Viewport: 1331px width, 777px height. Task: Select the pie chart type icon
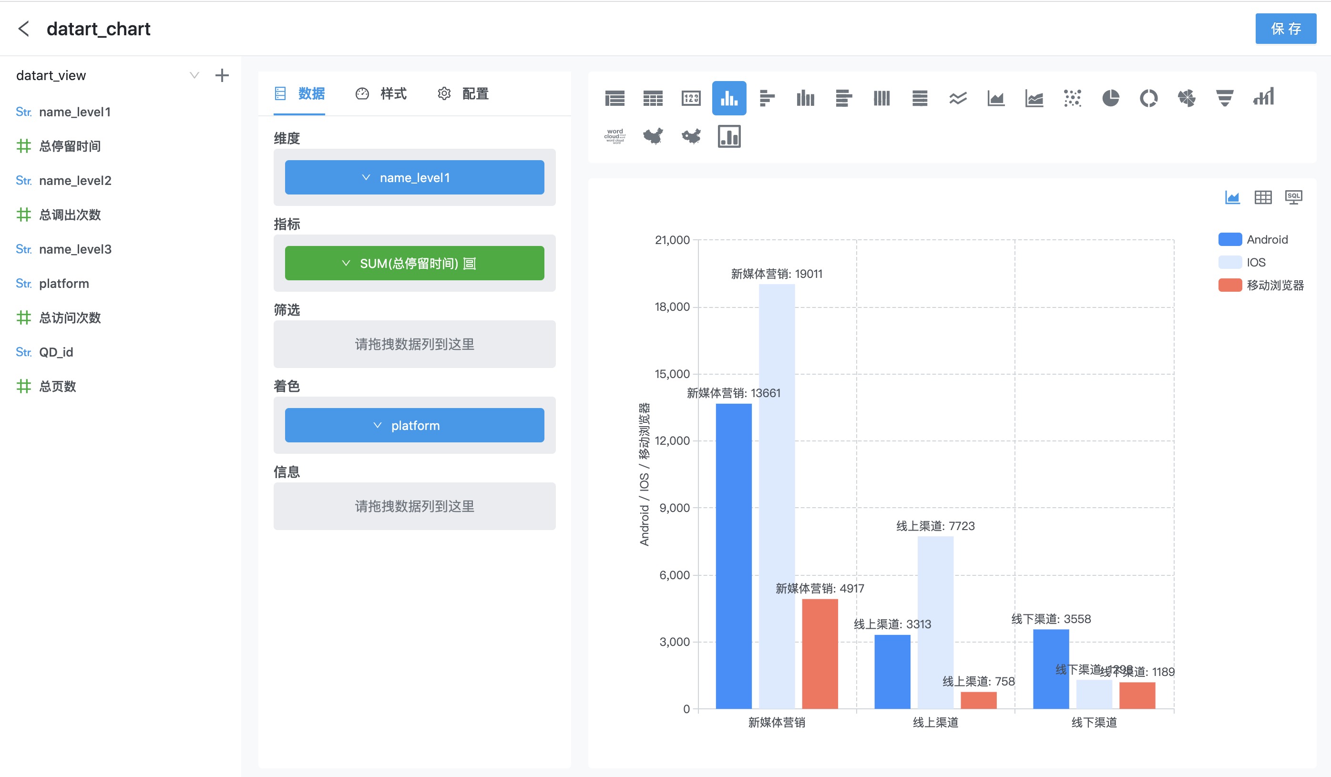1110,98
